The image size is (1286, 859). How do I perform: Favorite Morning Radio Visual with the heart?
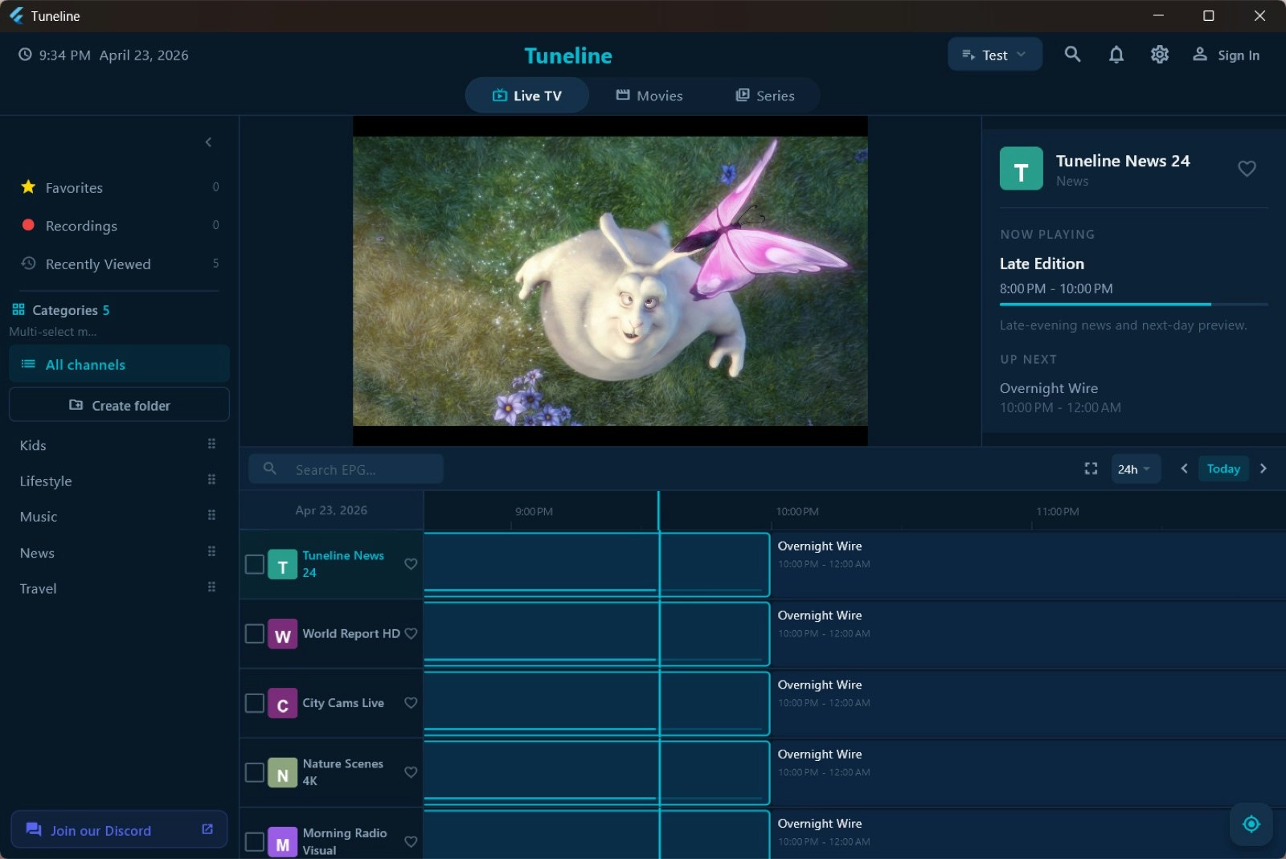click(x=411, y=841)
